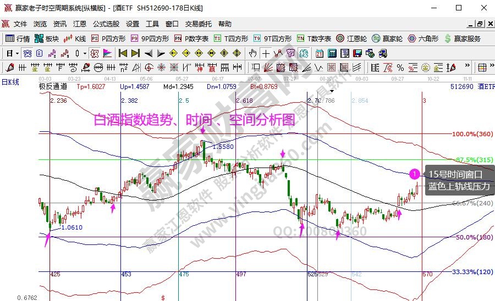Open the 六角形 hexagon tool
Screen dimensions: 495x301
422,38
